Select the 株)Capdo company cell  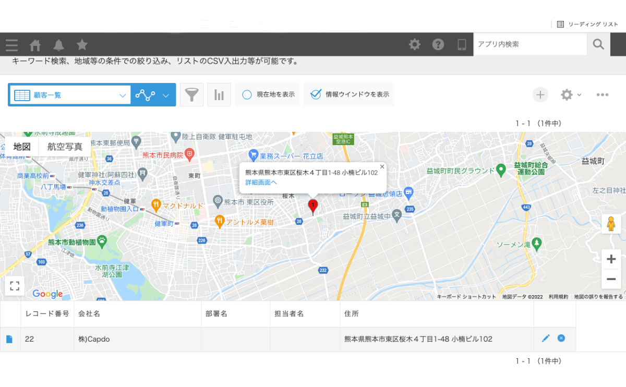click(138, 340)
